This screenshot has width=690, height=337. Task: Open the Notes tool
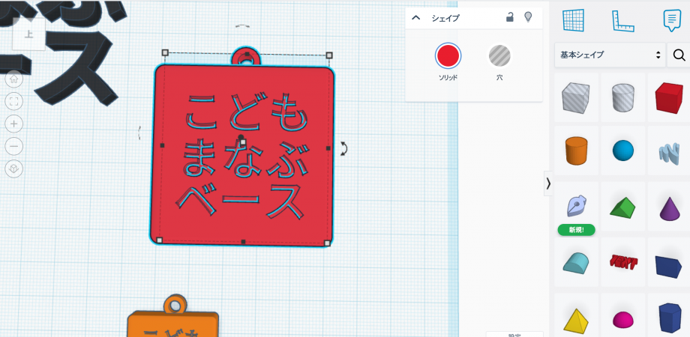click(x=671, y=20)
